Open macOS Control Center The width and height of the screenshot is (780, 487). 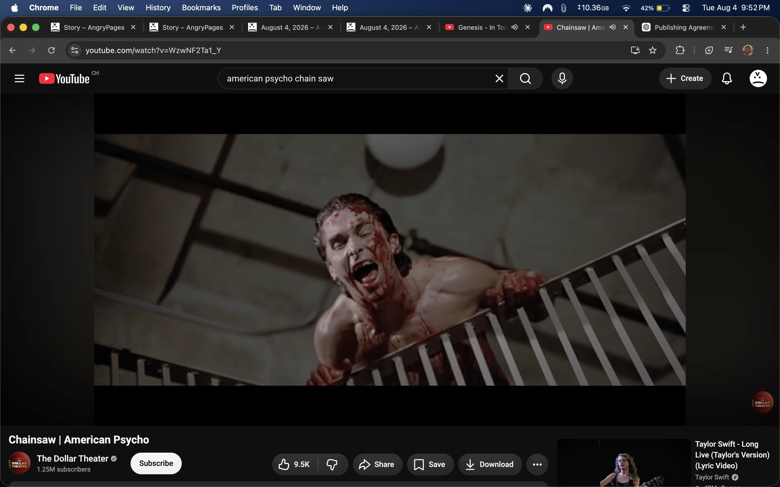pyautogui.click(x=686, y=8)
